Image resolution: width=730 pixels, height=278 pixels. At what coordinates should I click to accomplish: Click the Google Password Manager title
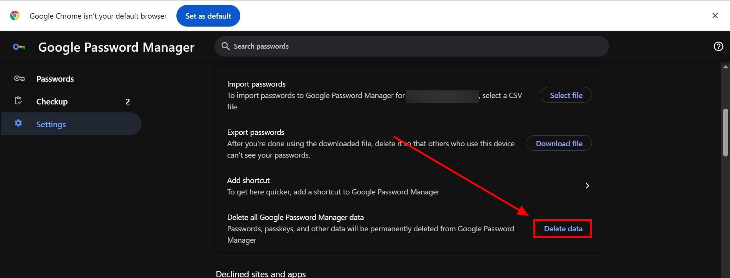point(116,47)
